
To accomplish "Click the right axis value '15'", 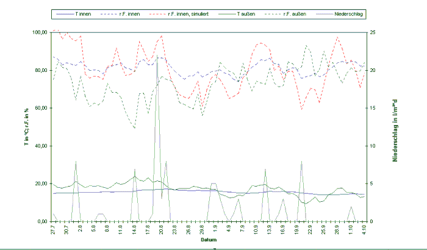I will click(372, 108).
